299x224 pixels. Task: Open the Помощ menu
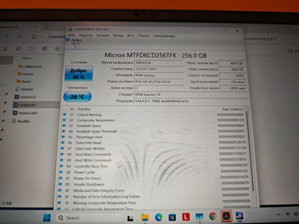143,36
